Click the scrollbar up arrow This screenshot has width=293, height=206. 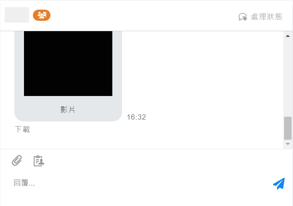288,36
